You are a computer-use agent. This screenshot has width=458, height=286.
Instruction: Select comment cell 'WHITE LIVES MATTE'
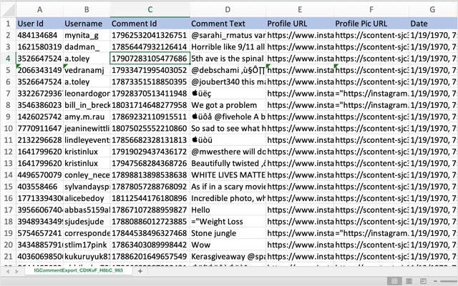click(x=228, y=175)
